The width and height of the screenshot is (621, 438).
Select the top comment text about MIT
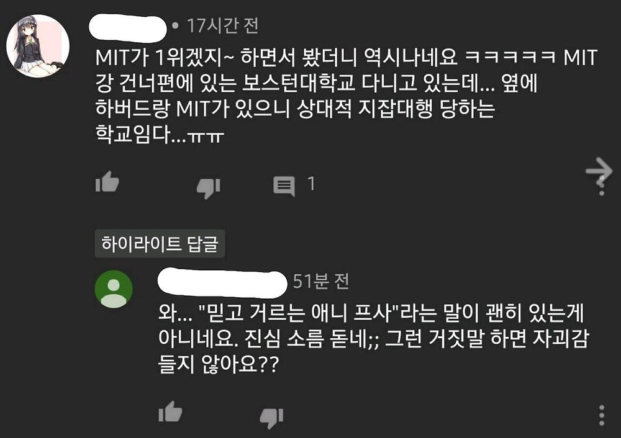pos(346,96)
